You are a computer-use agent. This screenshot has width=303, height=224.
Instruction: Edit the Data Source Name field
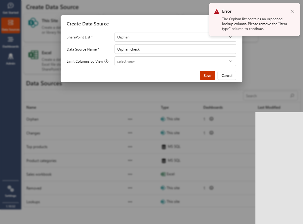tap(175, 49)
